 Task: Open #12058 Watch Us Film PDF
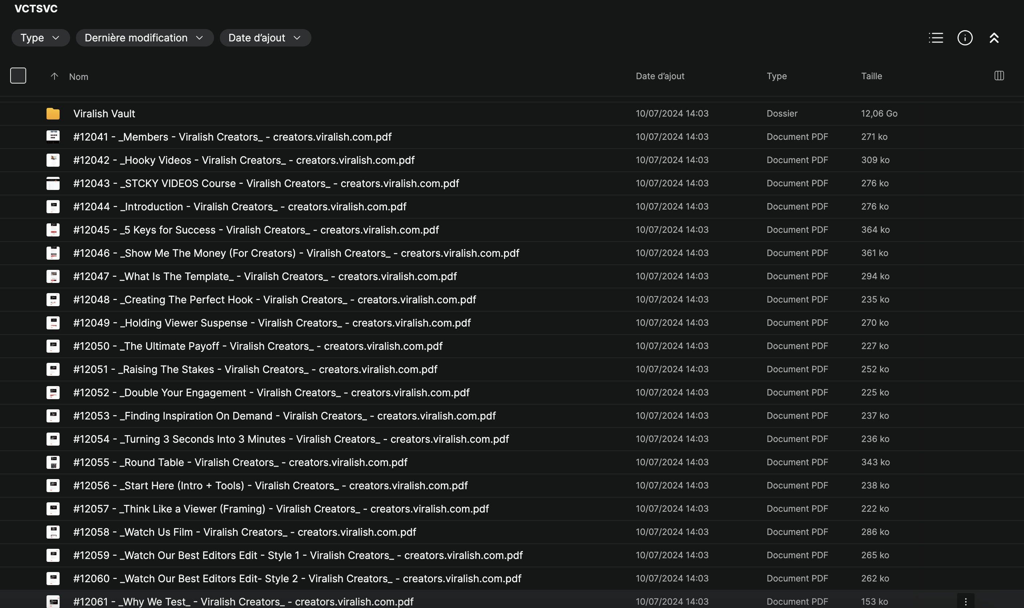(244, 532)
